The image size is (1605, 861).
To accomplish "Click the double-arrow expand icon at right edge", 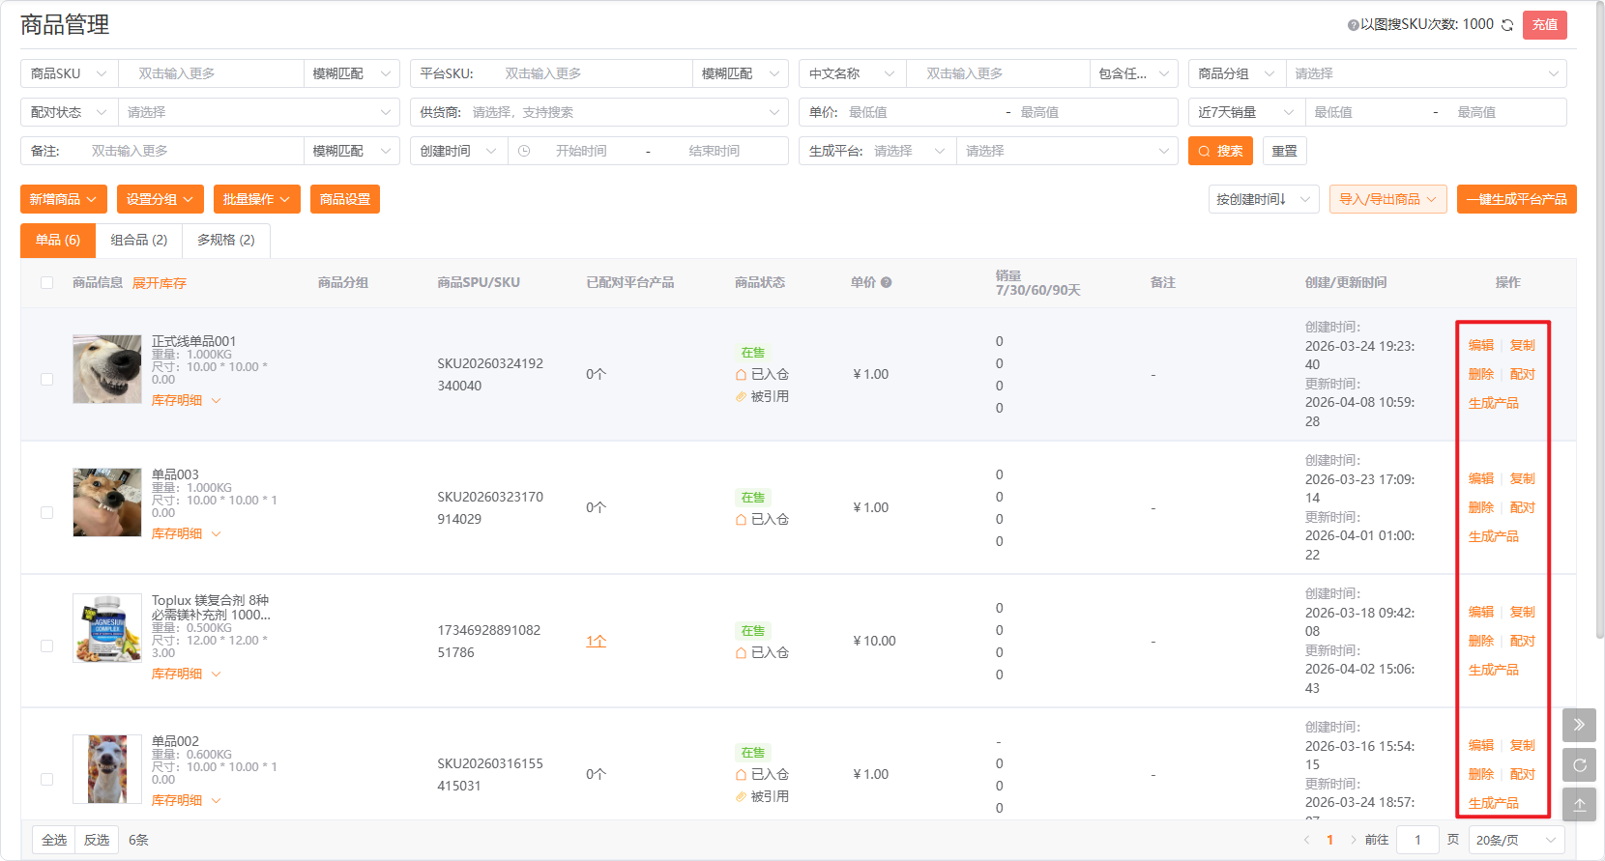I will click(1579, 725).
